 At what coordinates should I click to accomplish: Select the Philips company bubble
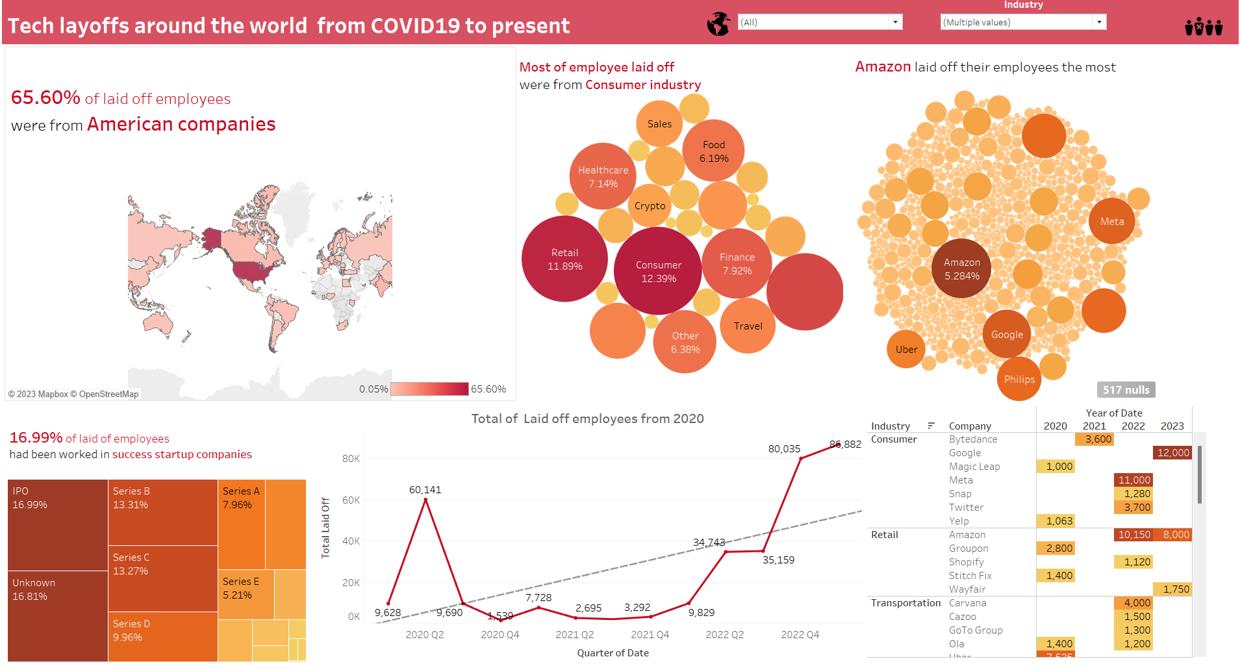(1019, 379)
